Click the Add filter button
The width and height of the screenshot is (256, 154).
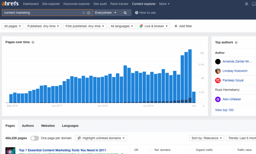point(183,26)
